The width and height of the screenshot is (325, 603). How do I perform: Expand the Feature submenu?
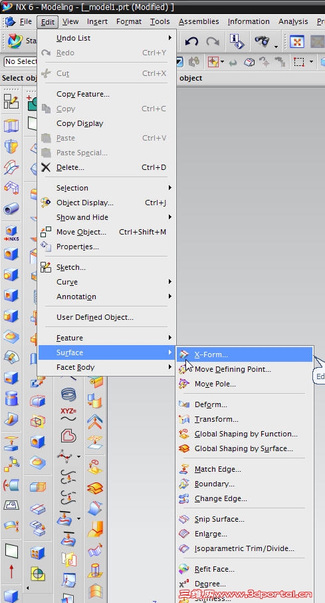106,338
